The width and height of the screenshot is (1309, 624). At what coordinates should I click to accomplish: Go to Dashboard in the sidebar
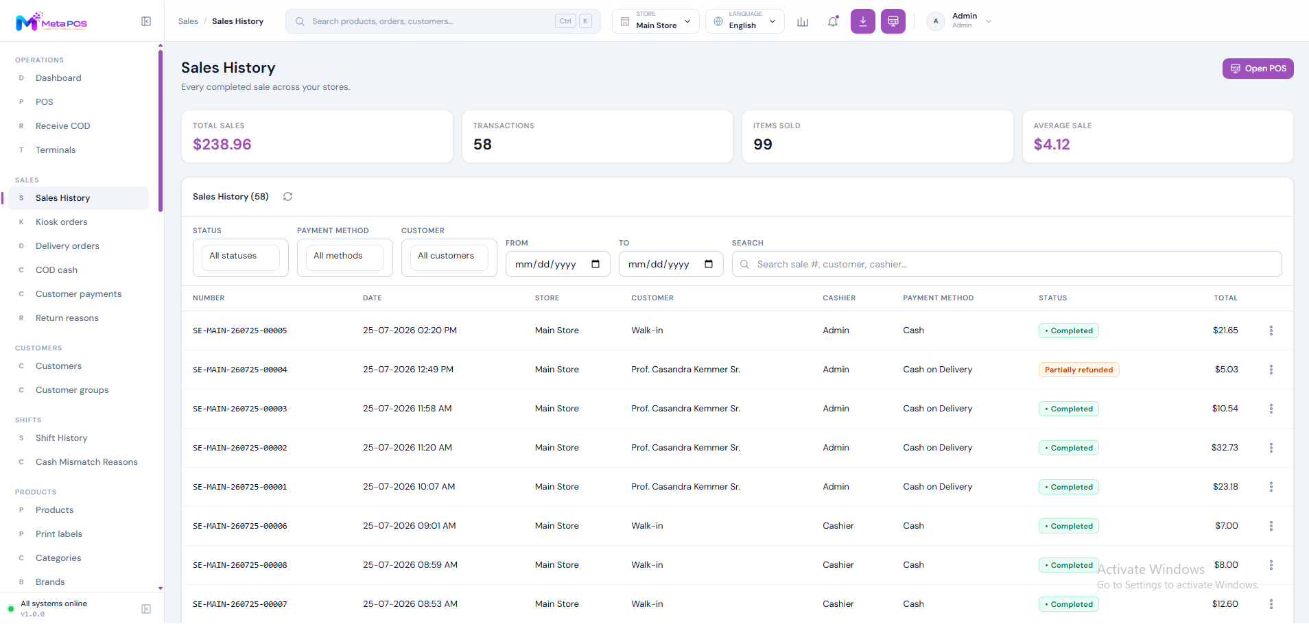78,78
